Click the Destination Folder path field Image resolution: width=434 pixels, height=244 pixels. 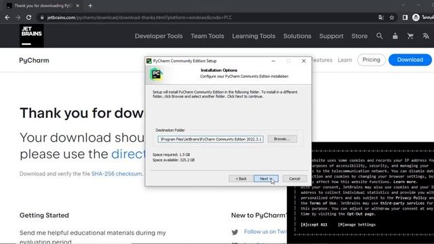pyautogui.click(x=210, y=139)
